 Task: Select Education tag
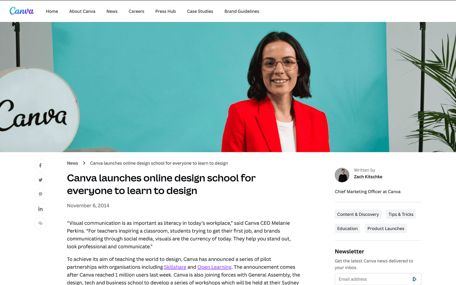(x=347, y=228)
